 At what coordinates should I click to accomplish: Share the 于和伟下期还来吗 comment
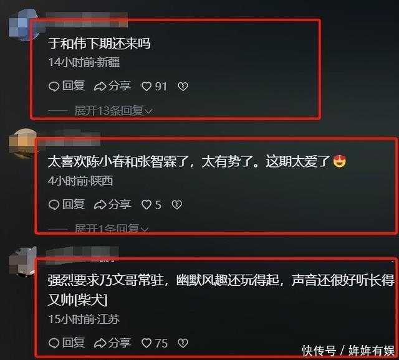112,86
